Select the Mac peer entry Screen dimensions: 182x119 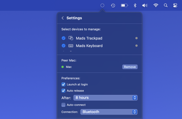point(69,67)
